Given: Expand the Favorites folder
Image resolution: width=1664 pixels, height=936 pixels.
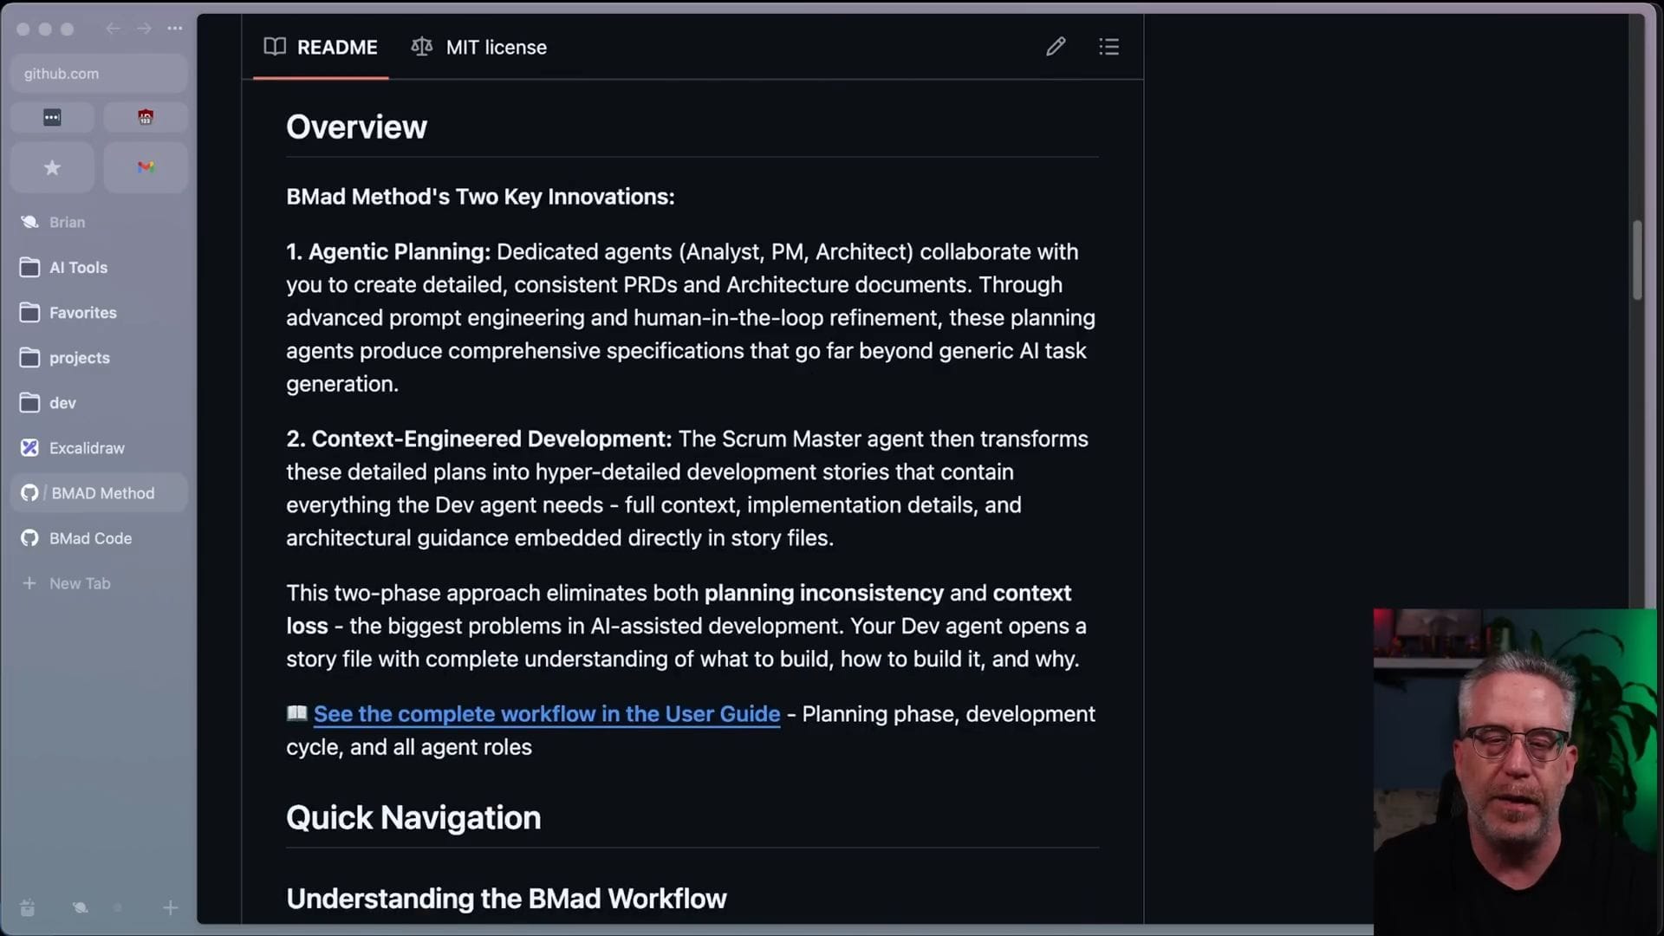Looking at the screenshot, I should (82, 313).
